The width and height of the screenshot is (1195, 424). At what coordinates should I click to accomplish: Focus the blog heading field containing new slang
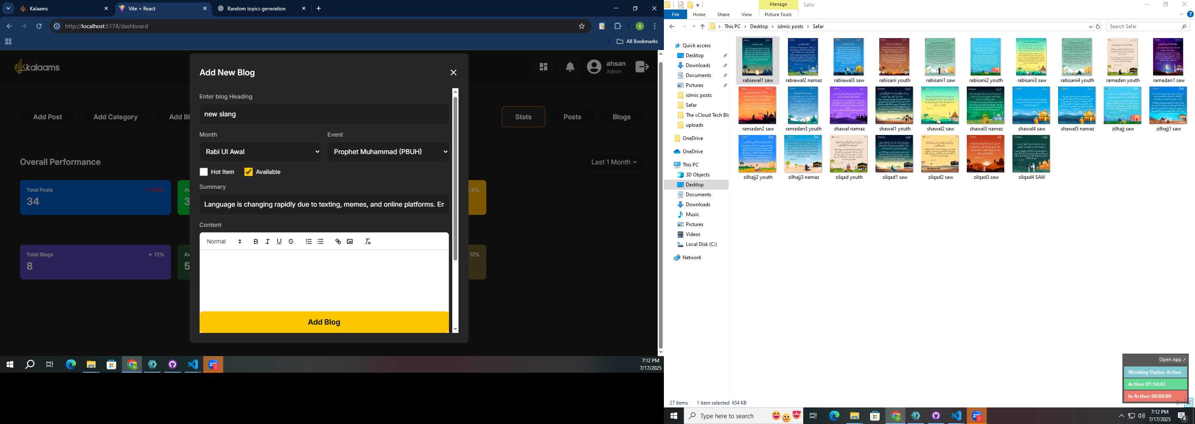(x=324, y=114)
